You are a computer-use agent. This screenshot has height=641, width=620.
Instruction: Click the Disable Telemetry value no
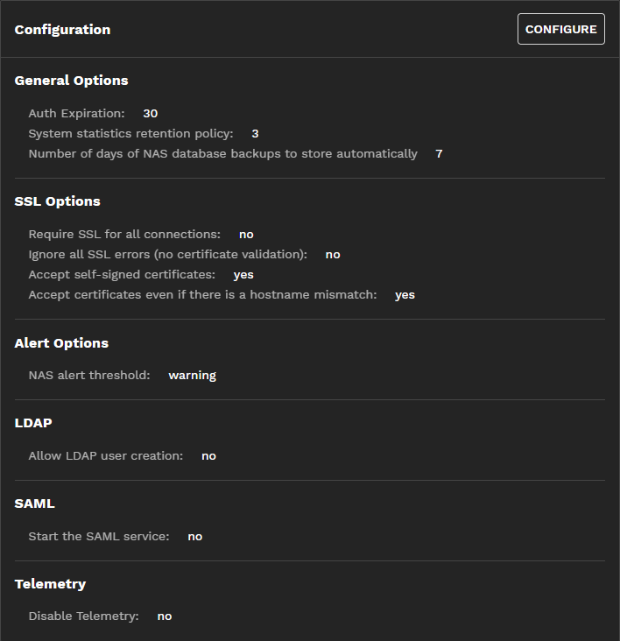[x=165, y=616]
